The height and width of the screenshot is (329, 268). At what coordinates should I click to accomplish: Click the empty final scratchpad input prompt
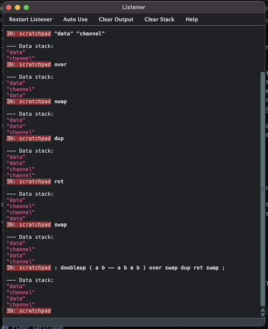29,310
